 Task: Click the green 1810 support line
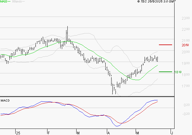click(x=165, y=72)
